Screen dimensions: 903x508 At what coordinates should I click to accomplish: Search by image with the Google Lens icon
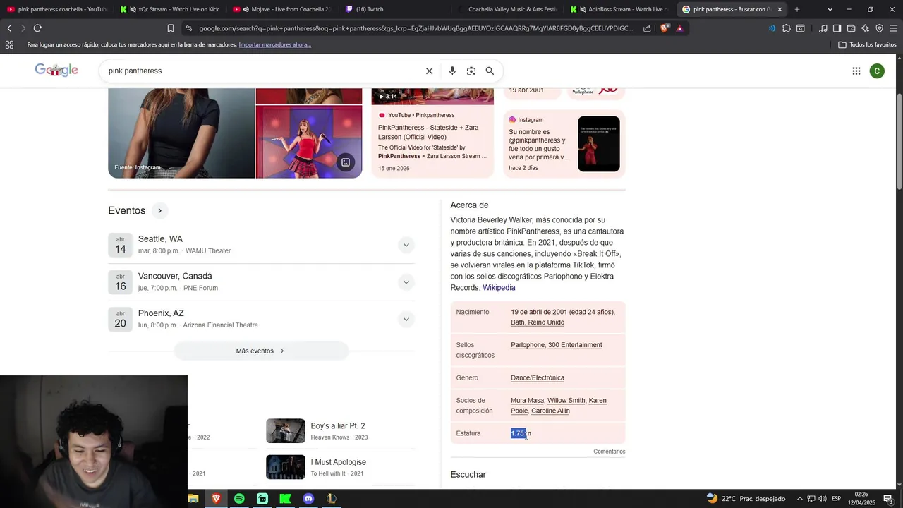[x=471, y=71]
